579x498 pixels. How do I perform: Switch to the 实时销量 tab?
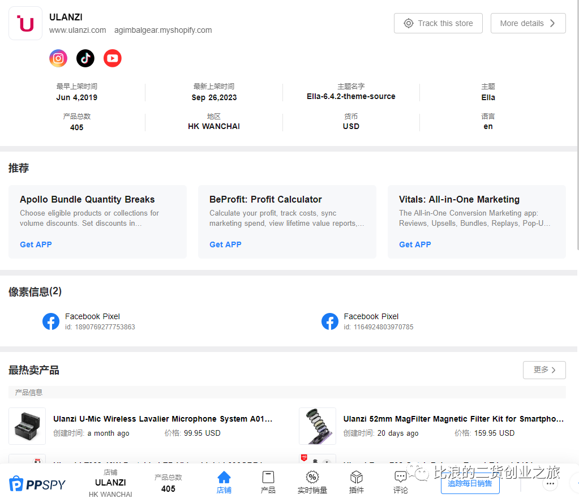(312, 482)
